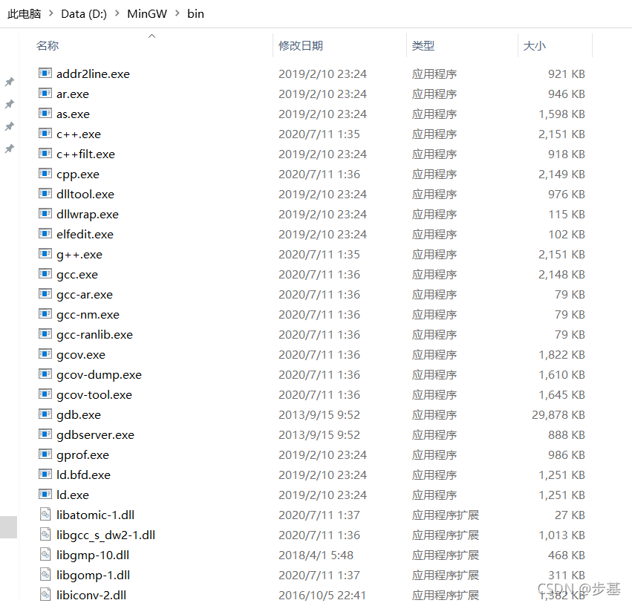Select file name libgcc_s_dw2-1.dll
The image size is (632, 603).
click(106, 535)
